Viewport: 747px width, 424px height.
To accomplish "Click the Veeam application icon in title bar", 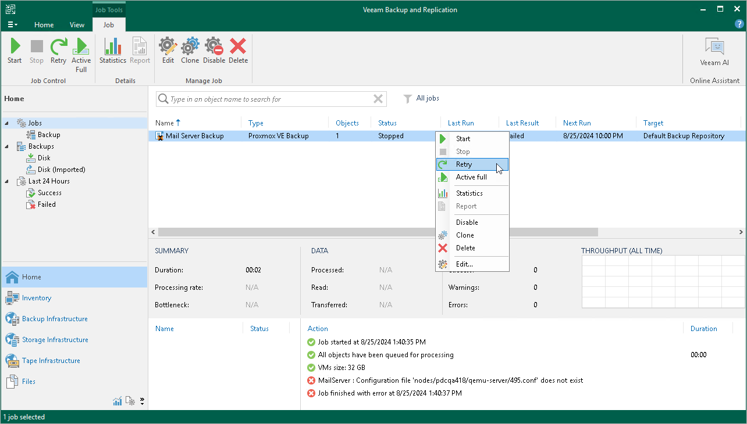I will (10, 9).
